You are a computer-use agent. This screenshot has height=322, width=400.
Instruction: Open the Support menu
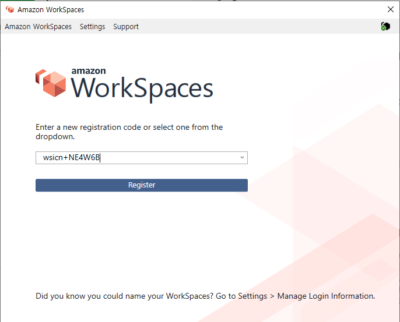[126, 27]
